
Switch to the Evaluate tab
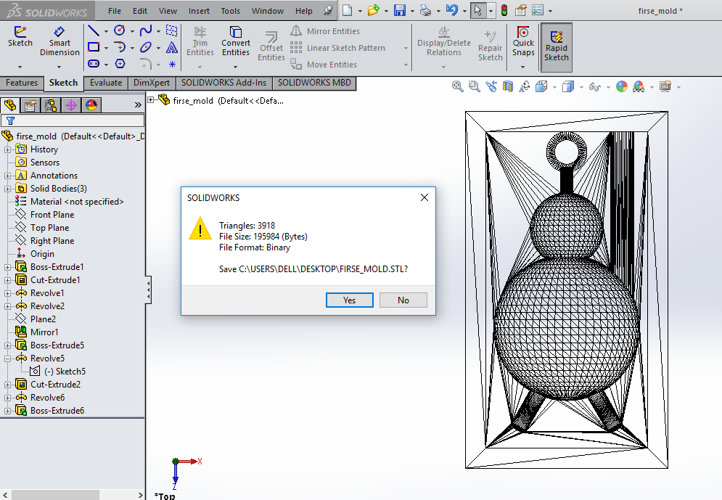pyautogui.click(x=106, y=83)
